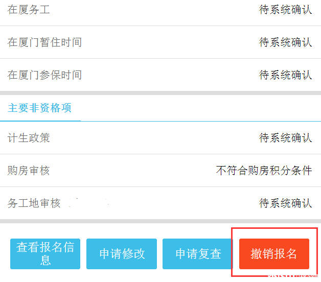This screenshot has height=282, width=321.
Task: Click 待系统确认 status for 计生政策
Action: pyautogui.click(x=286, y=138)
